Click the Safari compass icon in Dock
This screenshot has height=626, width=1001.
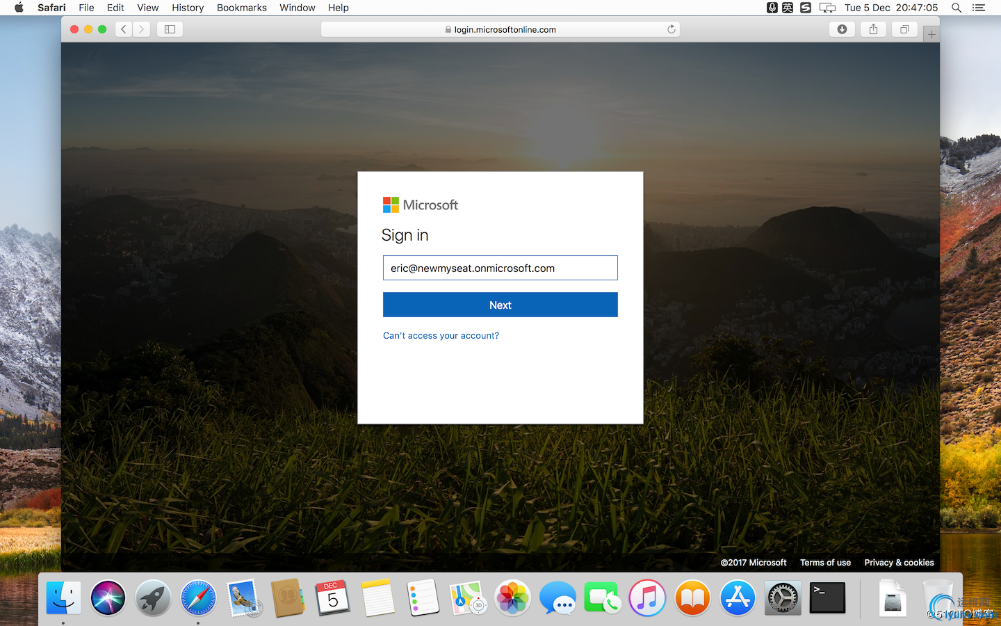coord(198,598)
